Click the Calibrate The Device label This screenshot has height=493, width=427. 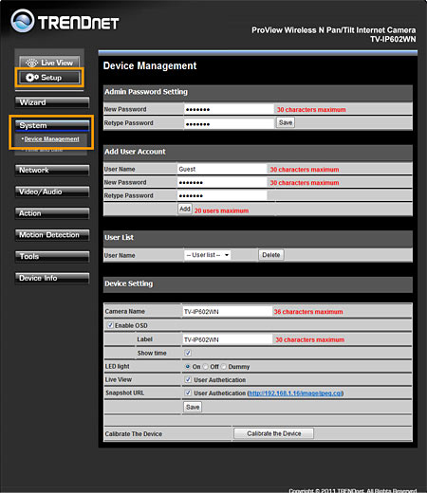(x=134, y=434)
